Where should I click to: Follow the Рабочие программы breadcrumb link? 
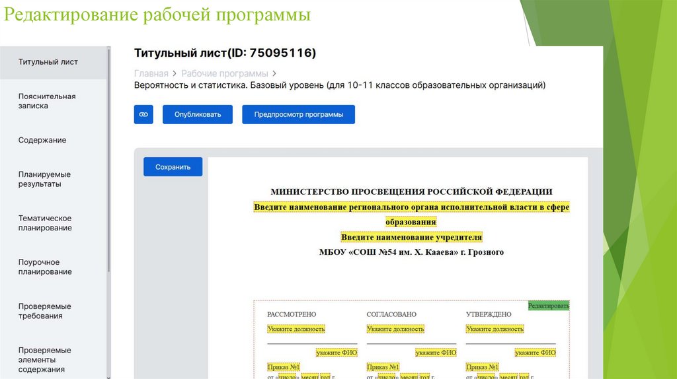click(225, 73)
